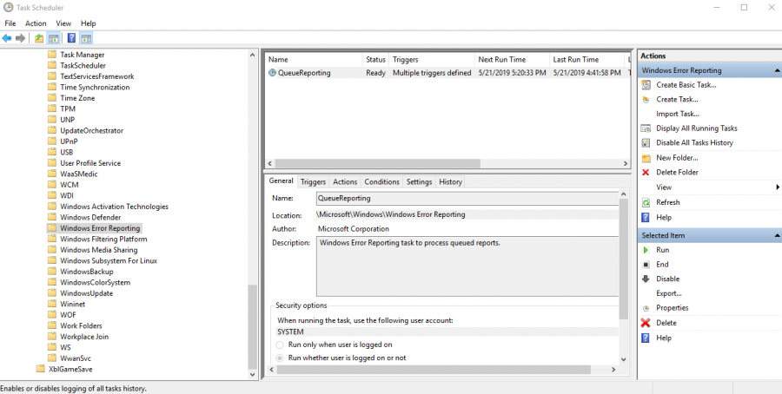The height and width of the screenshot is (394, 782).
Task: Click the Properties clock icon
Action: 646,308
